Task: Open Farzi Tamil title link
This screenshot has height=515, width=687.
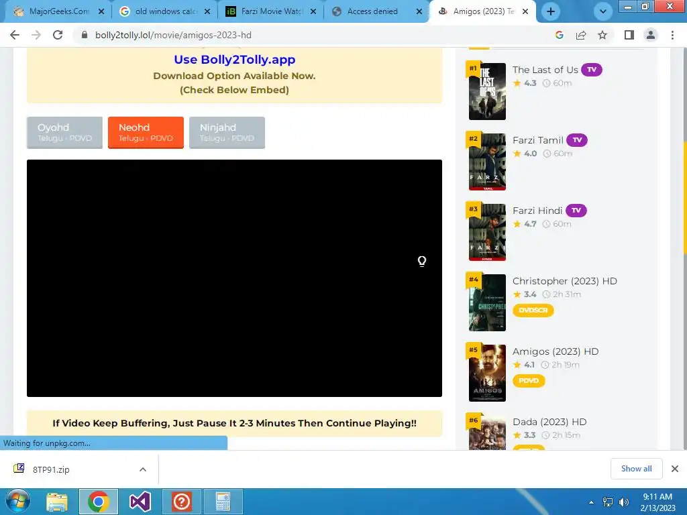Action: pyautogui.click(x=537, y=140)
